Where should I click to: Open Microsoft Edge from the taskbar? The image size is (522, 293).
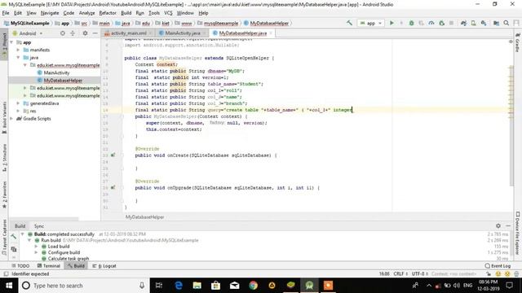click(179, 285)
